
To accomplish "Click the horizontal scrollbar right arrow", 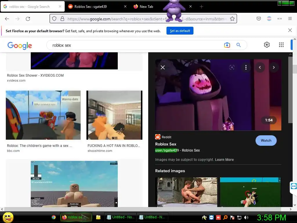I will pos(291,209).
